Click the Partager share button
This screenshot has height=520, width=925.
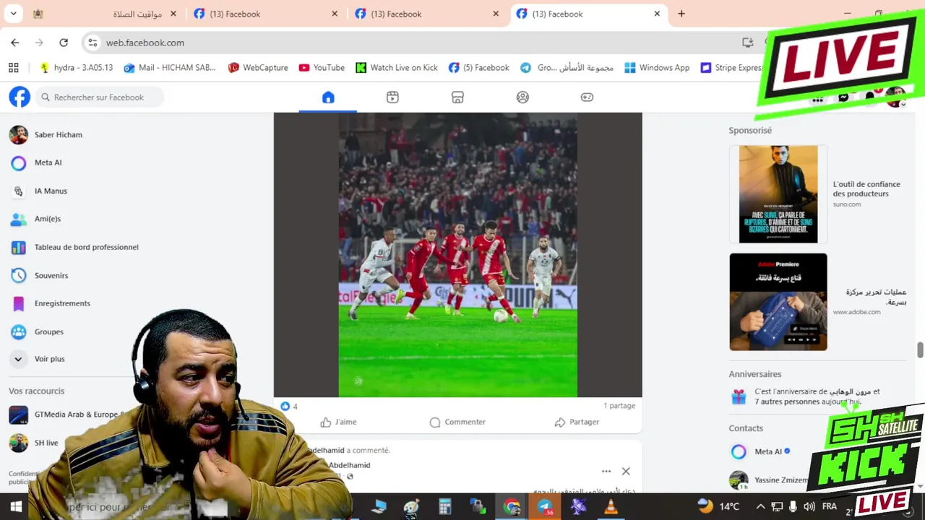coord(577,422)
